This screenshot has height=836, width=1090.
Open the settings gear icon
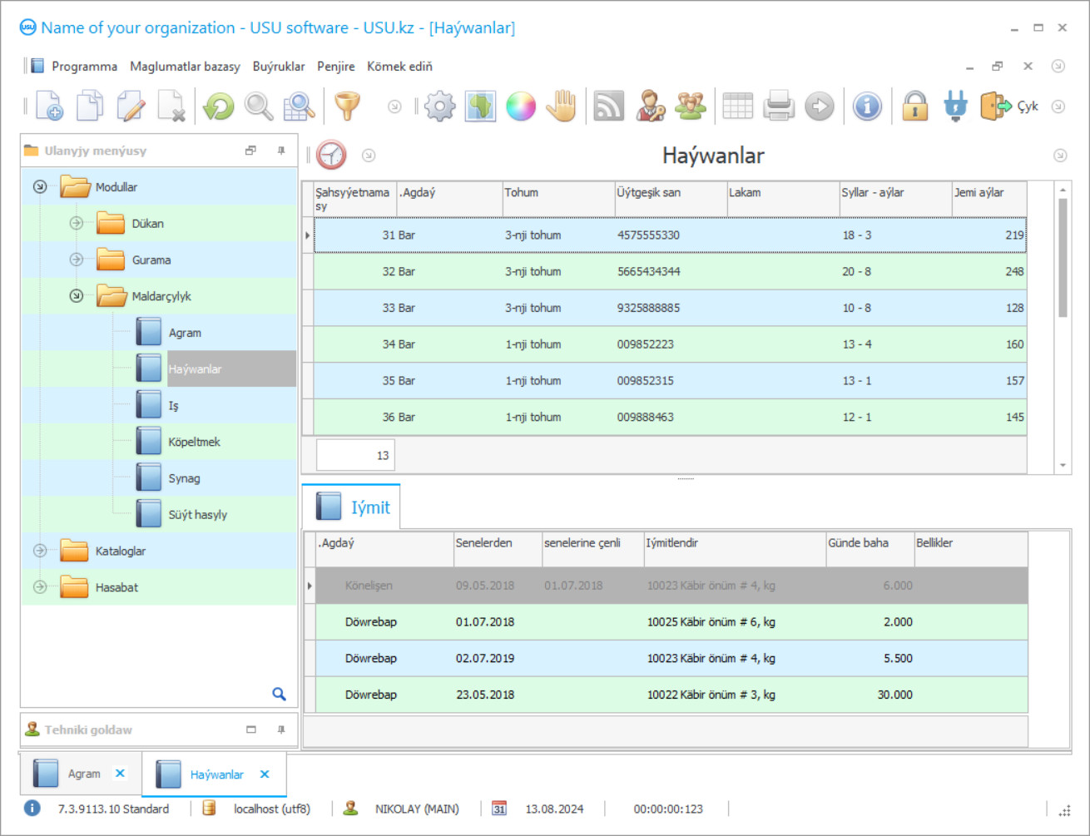439,106
